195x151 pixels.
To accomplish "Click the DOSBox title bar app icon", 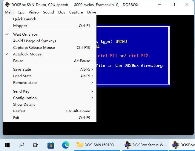I will [7, 4].
